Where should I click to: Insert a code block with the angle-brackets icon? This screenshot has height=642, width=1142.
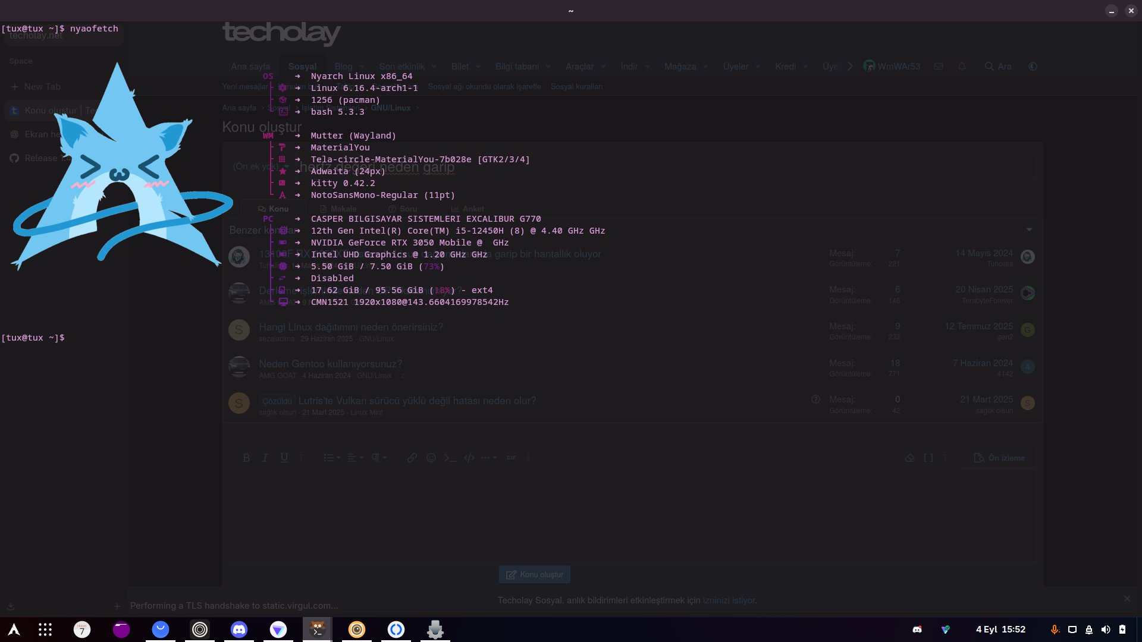click(469, 458)
